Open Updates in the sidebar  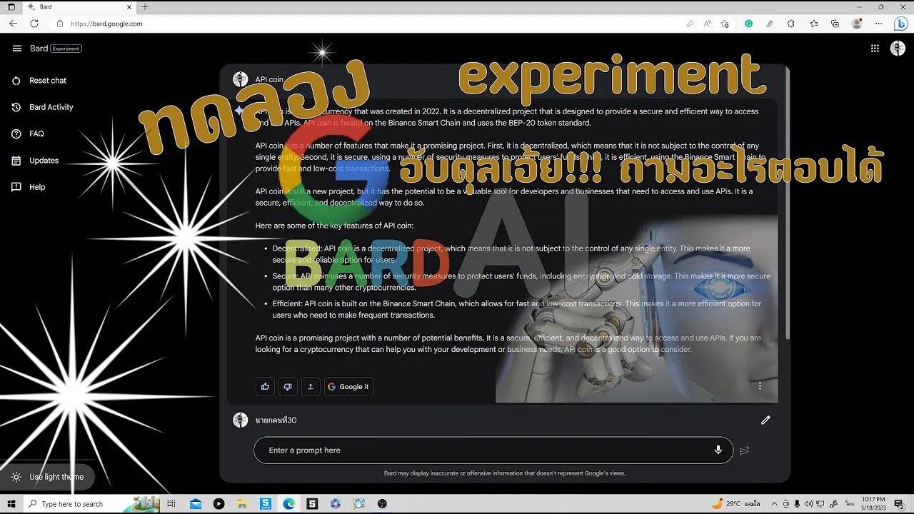36,161
